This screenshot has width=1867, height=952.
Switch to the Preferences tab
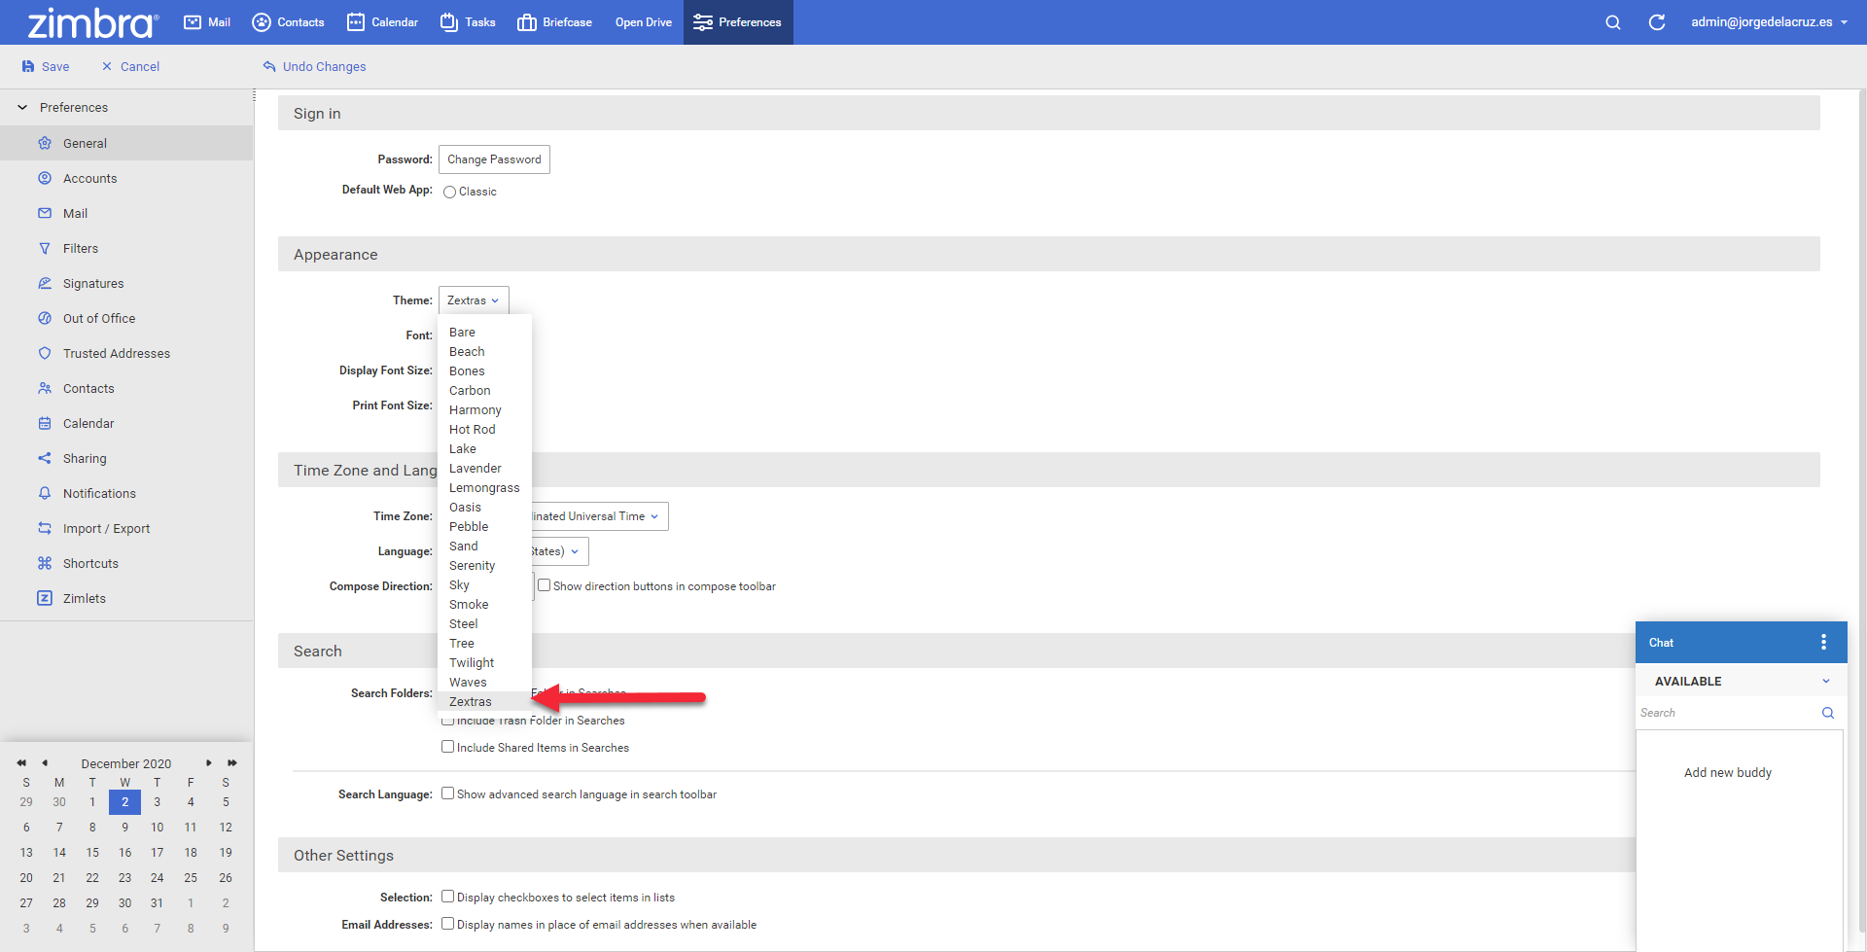point(738,22)
